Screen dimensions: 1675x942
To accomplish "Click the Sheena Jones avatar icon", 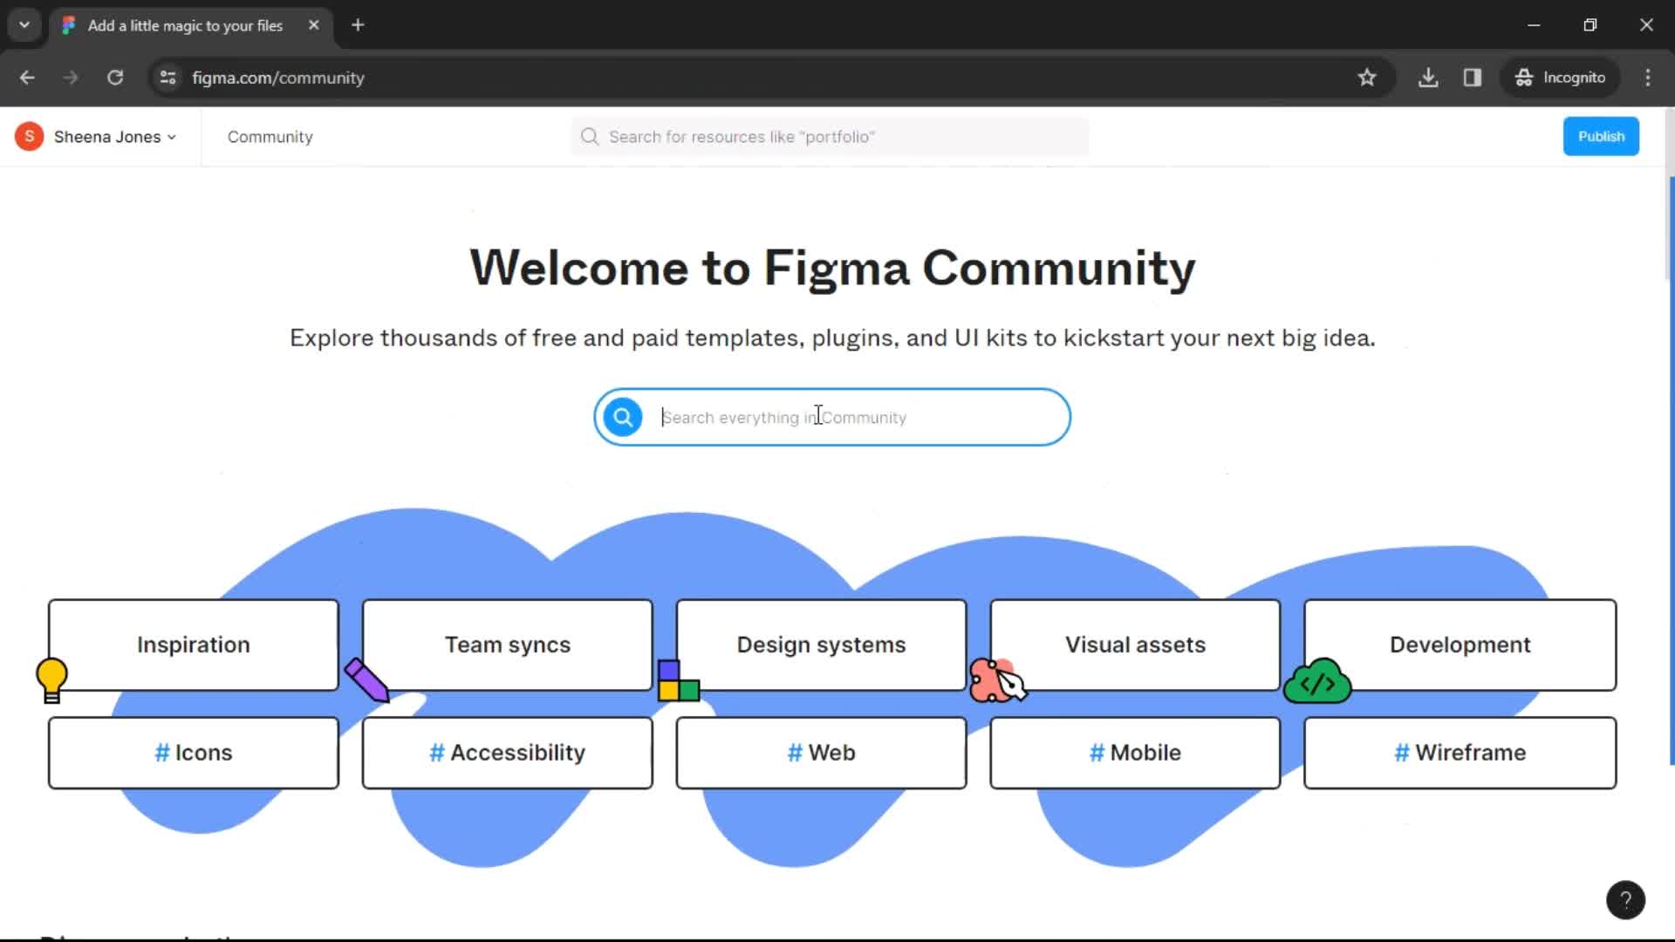I will point(29,137).
